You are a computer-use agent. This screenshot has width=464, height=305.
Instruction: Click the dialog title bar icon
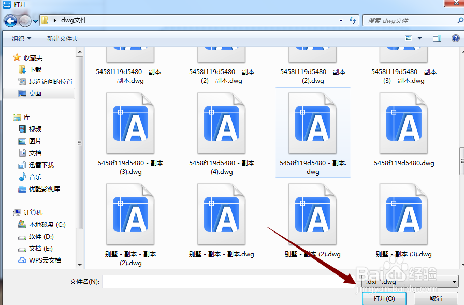coord(7,4)
